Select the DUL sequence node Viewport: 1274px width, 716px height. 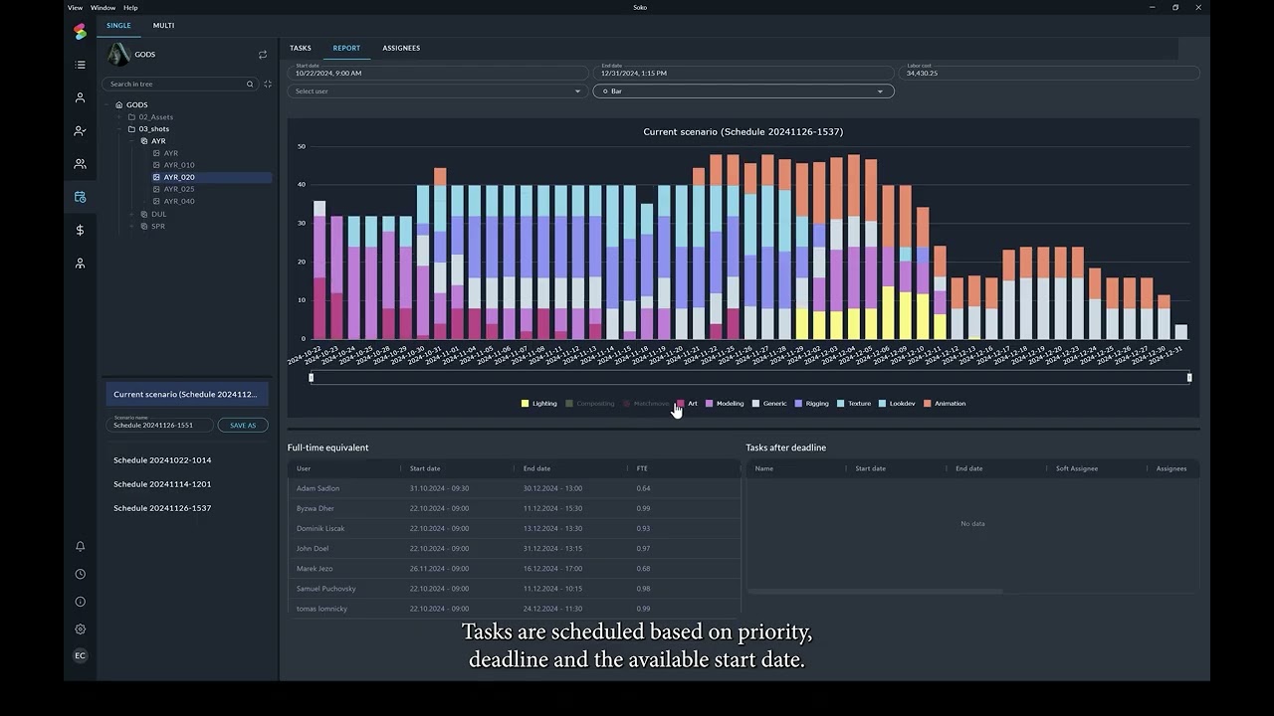158,214
